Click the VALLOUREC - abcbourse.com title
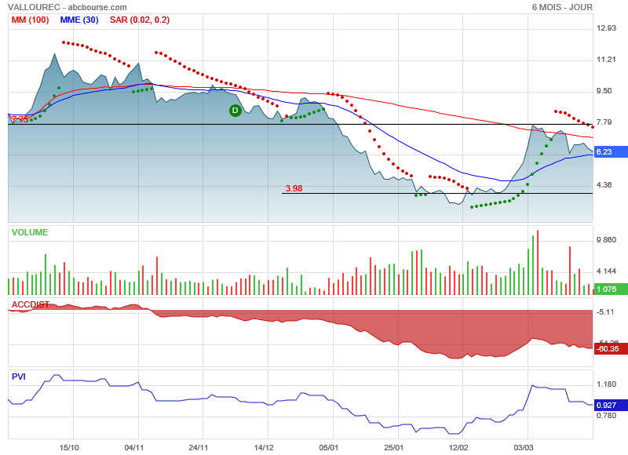 tap(68, 7)
